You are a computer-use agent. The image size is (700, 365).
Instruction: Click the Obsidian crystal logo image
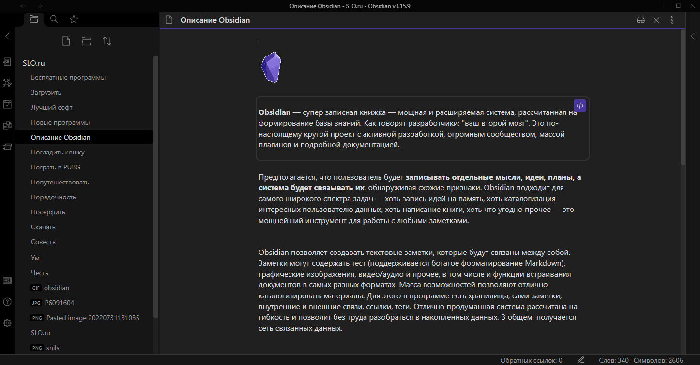271,67
